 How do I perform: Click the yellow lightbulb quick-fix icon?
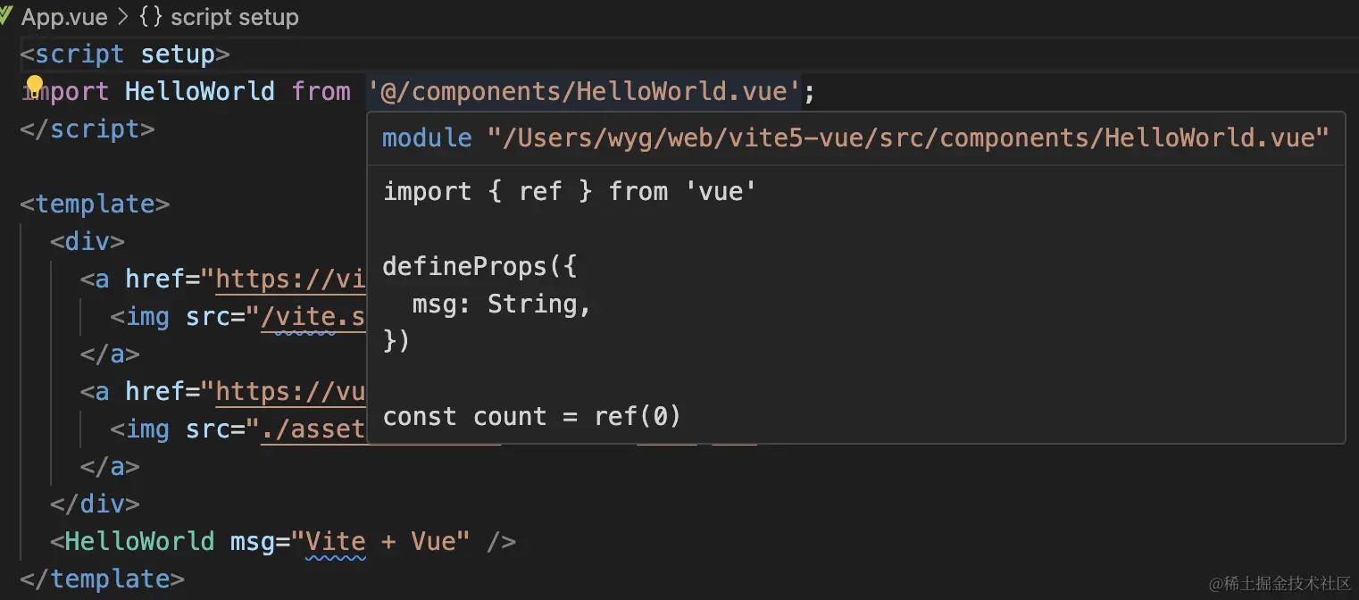[x=35, y=86]
